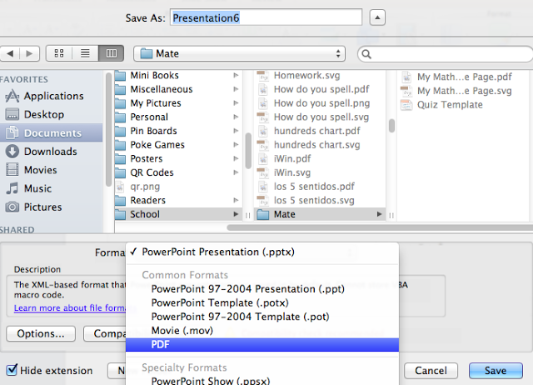
Task: Select the Miscellaneous folder
Action: pyautogui.click(x=178, y=89)
